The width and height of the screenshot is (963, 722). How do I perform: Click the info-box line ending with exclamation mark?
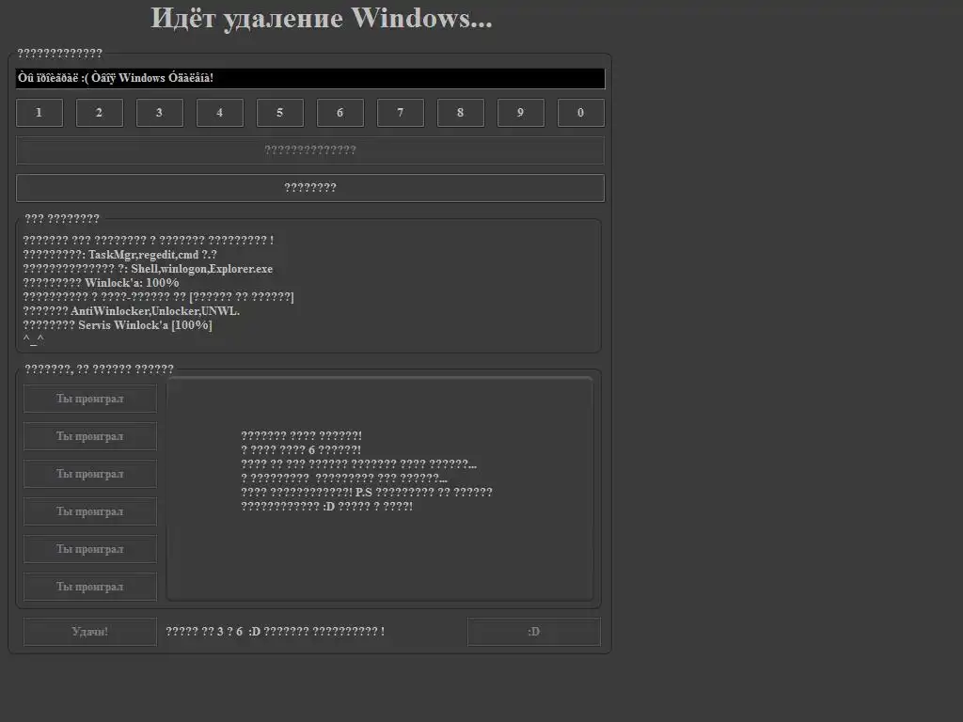point(148,241)
